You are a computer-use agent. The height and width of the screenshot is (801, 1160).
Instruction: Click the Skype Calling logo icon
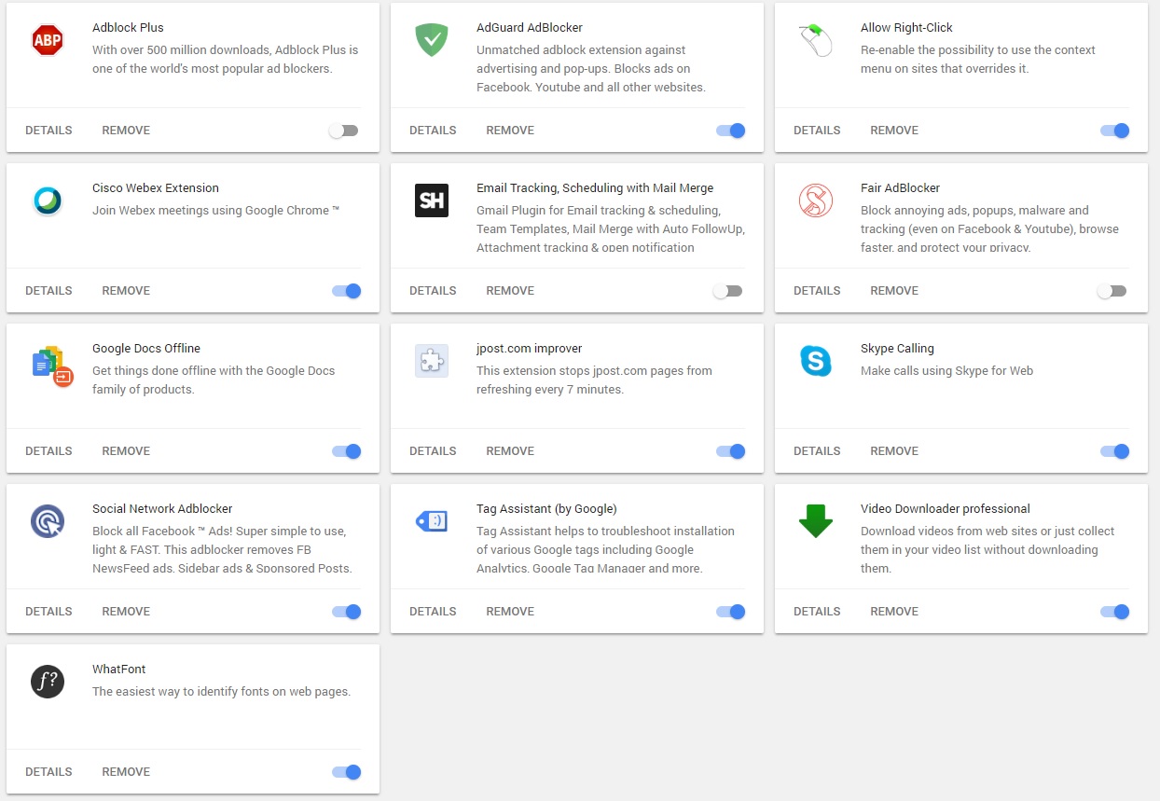[815, 361]
